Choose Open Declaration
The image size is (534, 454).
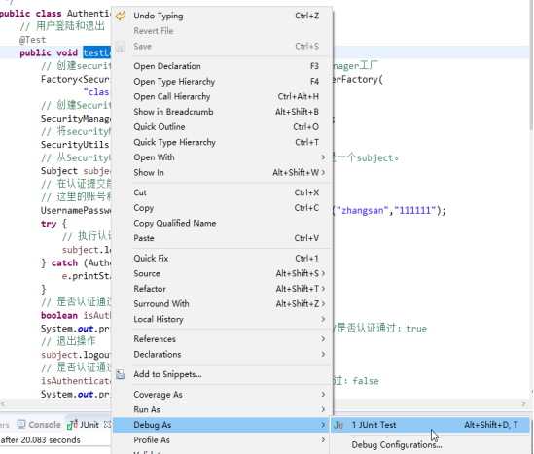click(x=222, y=66)
